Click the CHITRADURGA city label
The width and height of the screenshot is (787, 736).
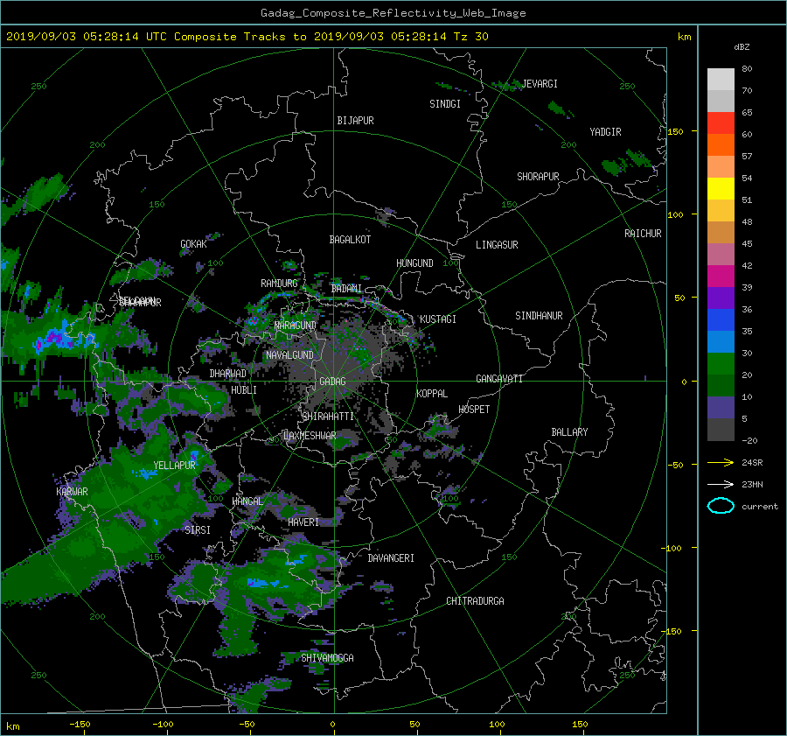(476, 601)
